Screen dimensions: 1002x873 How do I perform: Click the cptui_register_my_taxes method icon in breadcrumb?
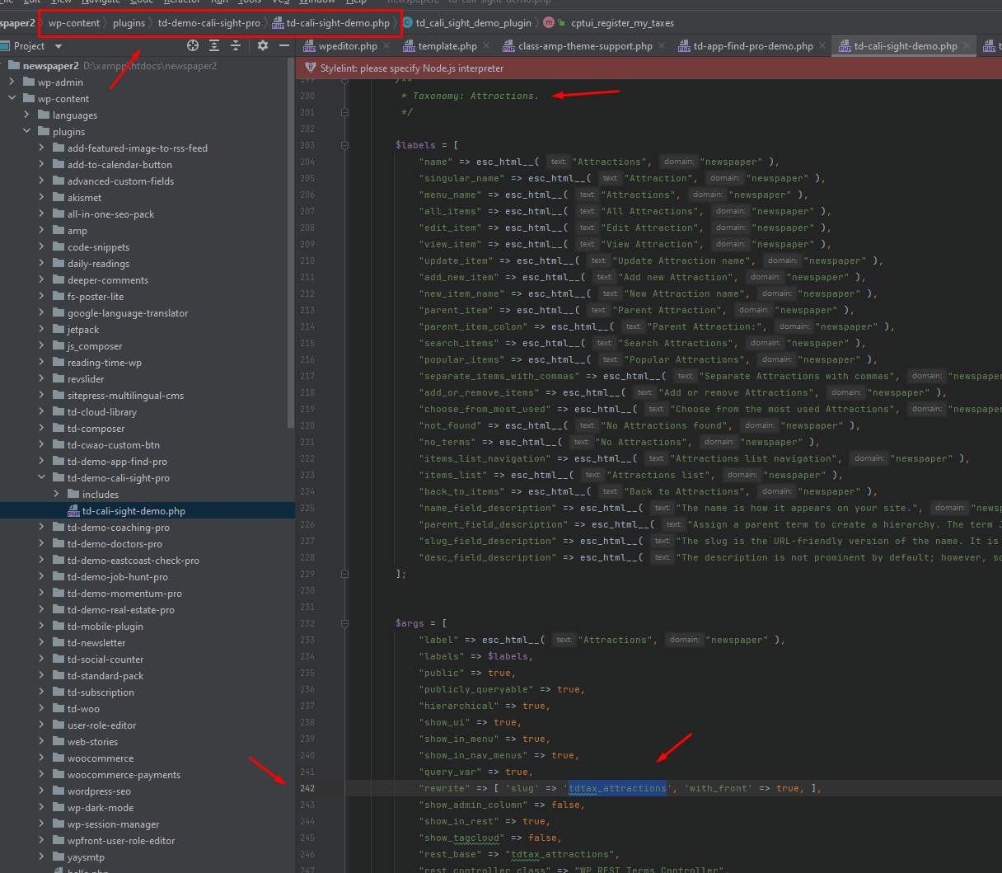point(549,23)
